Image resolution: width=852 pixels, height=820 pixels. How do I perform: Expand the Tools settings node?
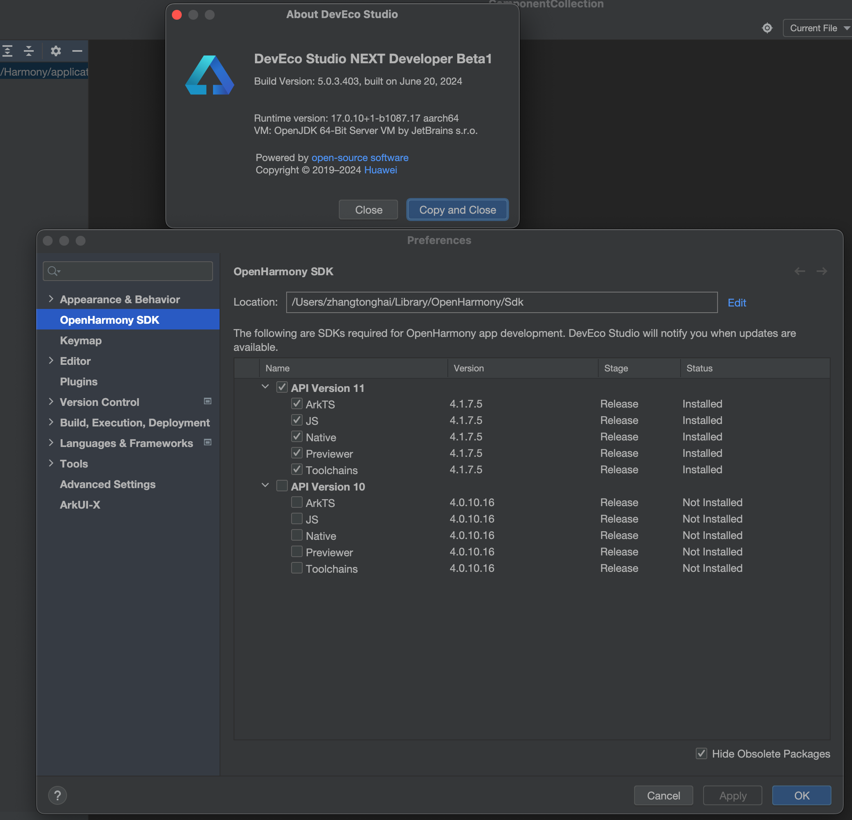51,463
